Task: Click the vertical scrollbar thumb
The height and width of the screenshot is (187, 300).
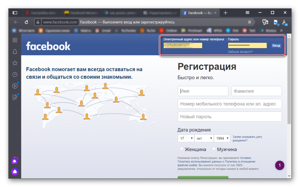Action: [x=289, y=81]
